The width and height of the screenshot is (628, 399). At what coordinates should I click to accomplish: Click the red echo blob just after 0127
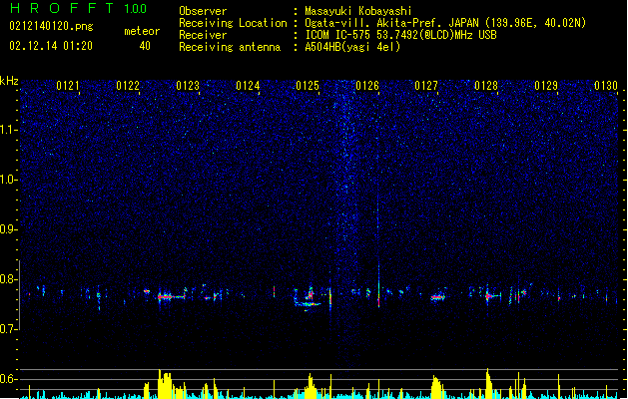(437, 297)
